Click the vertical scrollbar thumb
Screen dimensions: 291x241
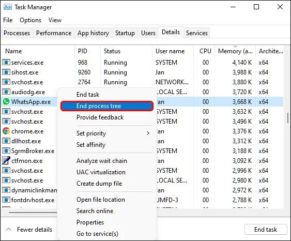[x=288, y=118]
